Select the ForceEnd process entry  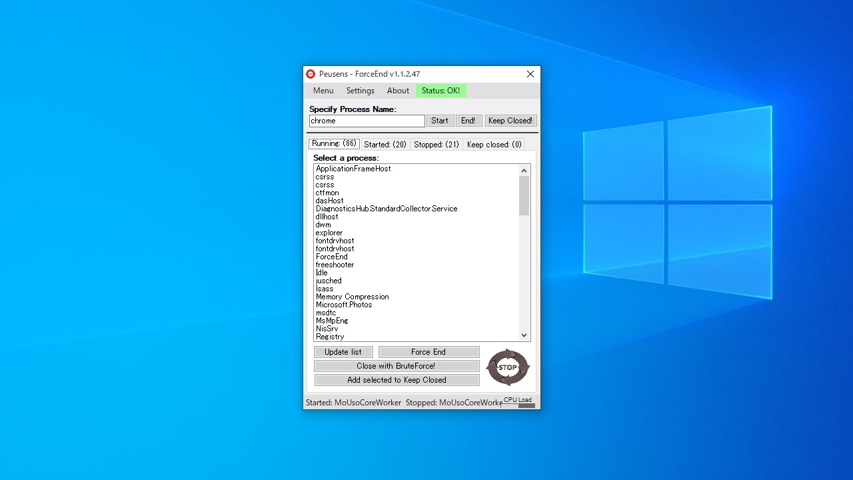332,257
